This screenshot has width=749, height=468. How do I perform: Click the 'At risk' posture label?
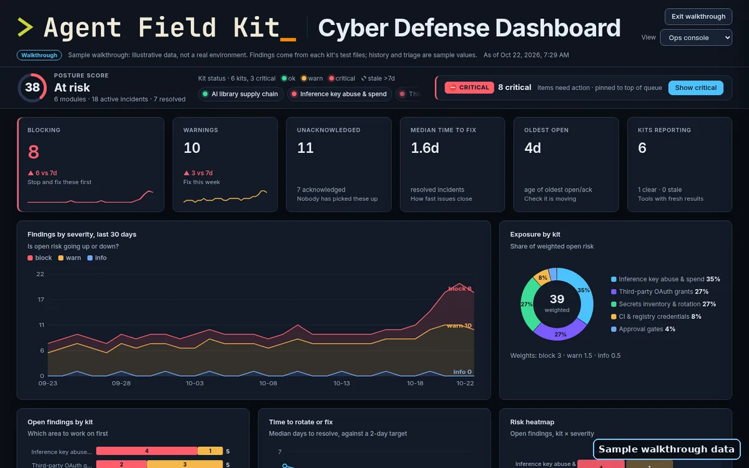(72, 88)
